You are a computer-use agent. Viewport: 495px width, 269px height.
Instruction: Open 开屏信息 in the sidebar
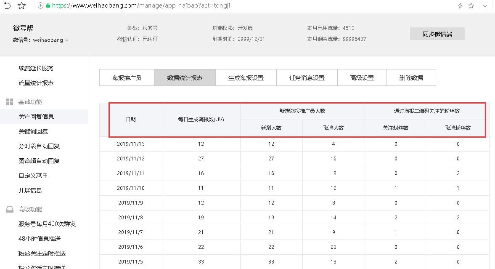30,190
